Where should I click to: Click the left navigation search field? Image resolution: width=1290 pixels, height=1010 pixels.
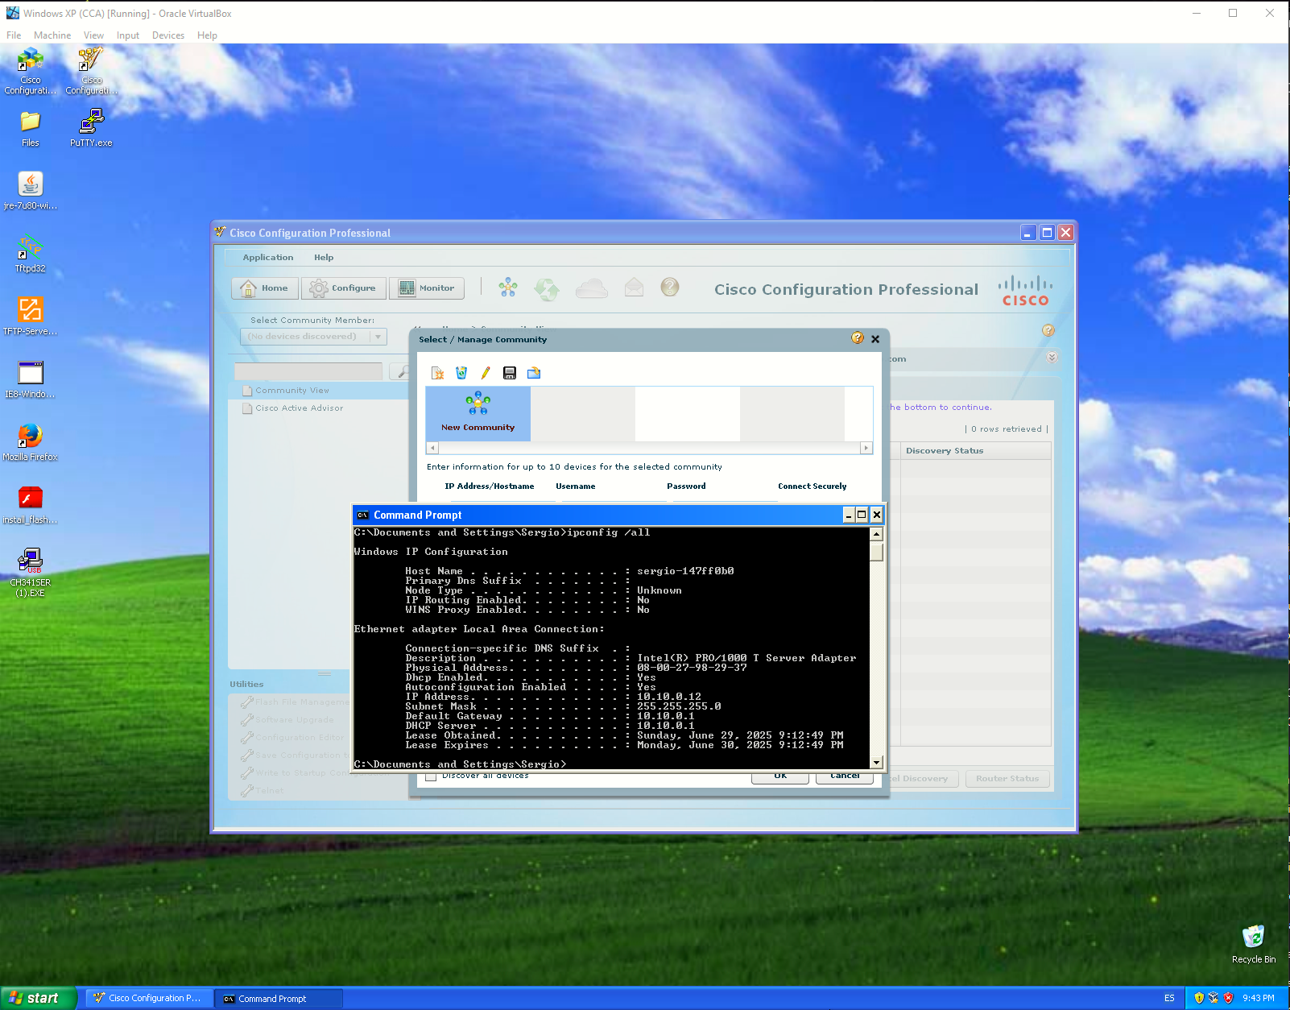[308, 371]
